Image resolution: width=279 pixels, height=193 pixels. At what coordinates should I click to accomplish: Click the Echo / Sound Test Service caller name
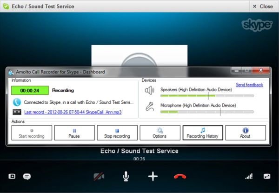pyautogui.click(x=139, y=151)
